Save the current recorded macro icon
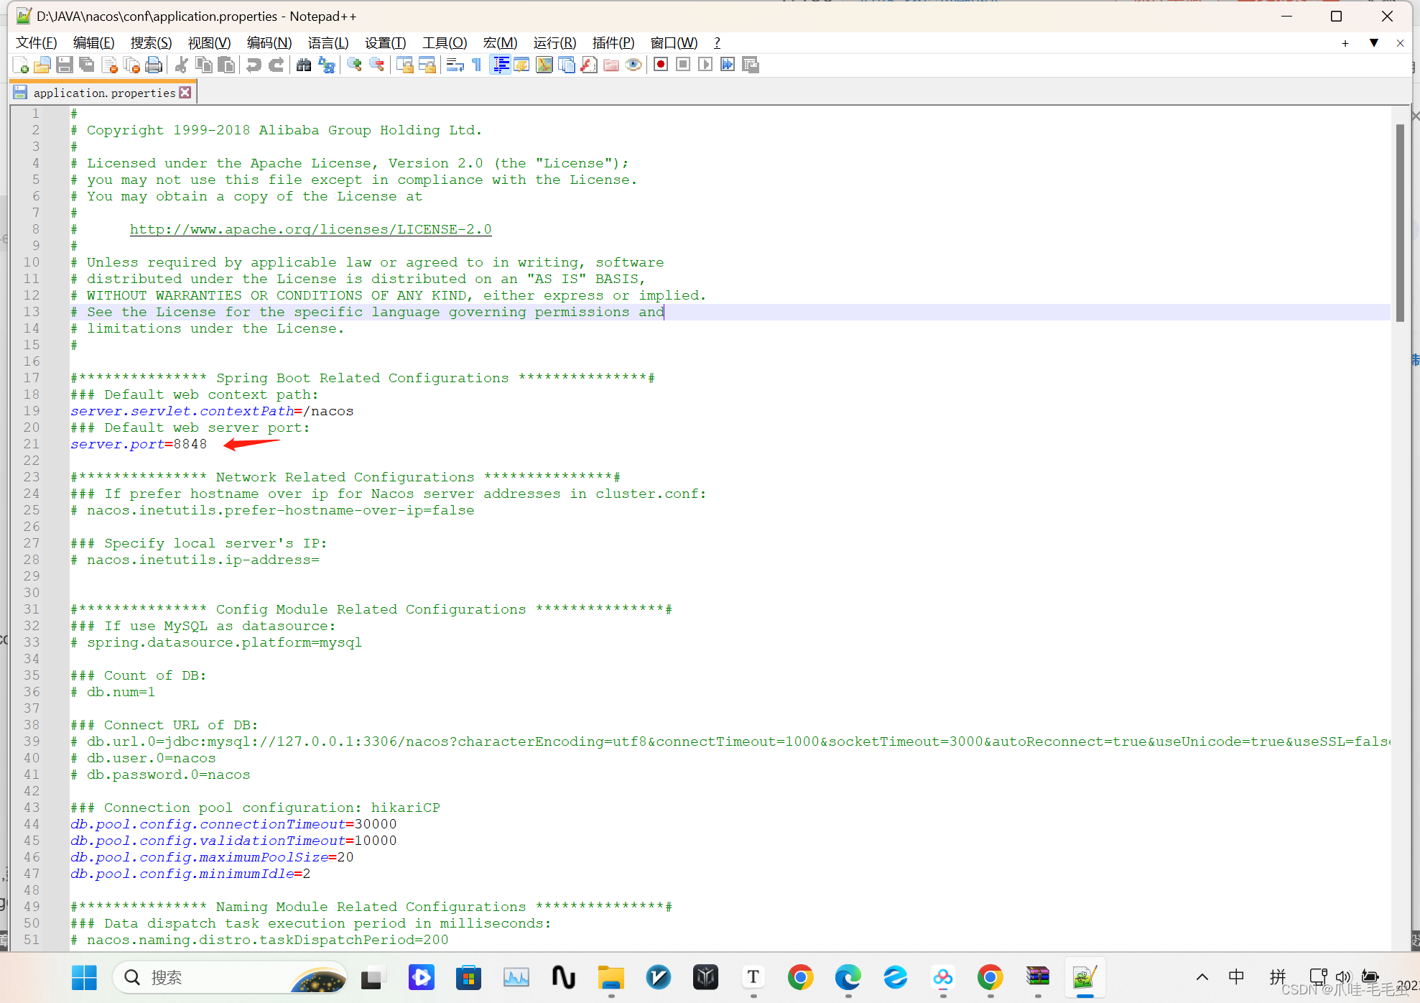Image resolution: width=1420 pixels, height=1003 pixels. [x=751, y=65]
